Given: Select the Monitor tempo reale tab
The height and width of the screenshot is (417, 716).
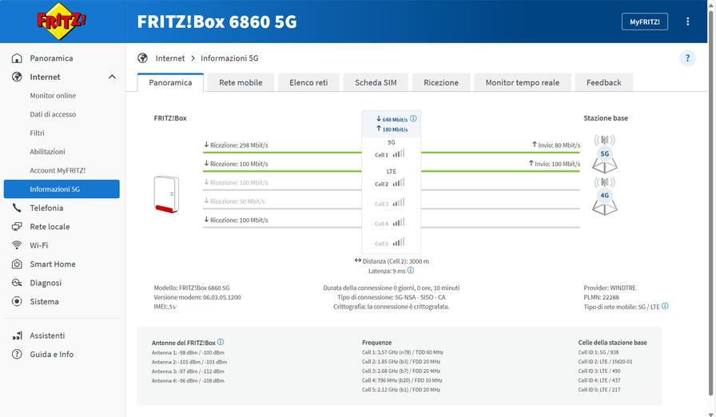Looking at the screenshot, I should pyautogui.click(x=523, y=82).
